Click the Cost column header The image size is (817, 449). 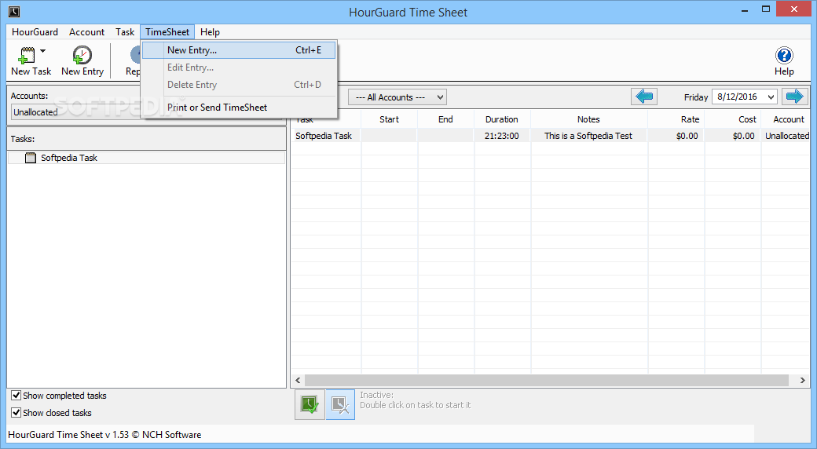click(x=733, y=119)
